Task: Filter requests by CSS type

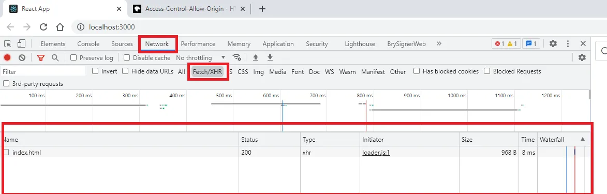Action: (243, 71)
